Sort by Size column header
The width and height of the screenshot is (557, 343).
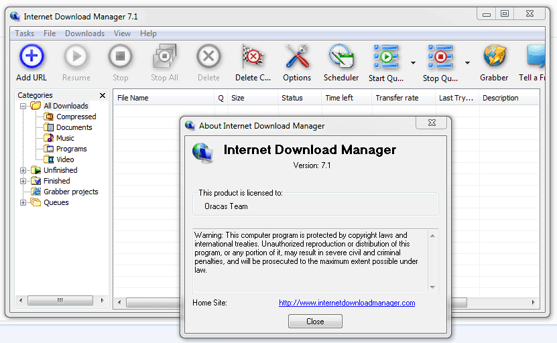pyautogui.click(x=253, y=98)
